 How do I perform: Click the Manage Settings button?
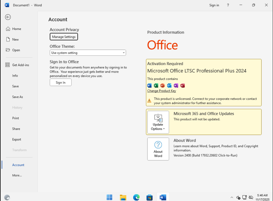click(64, 37)
